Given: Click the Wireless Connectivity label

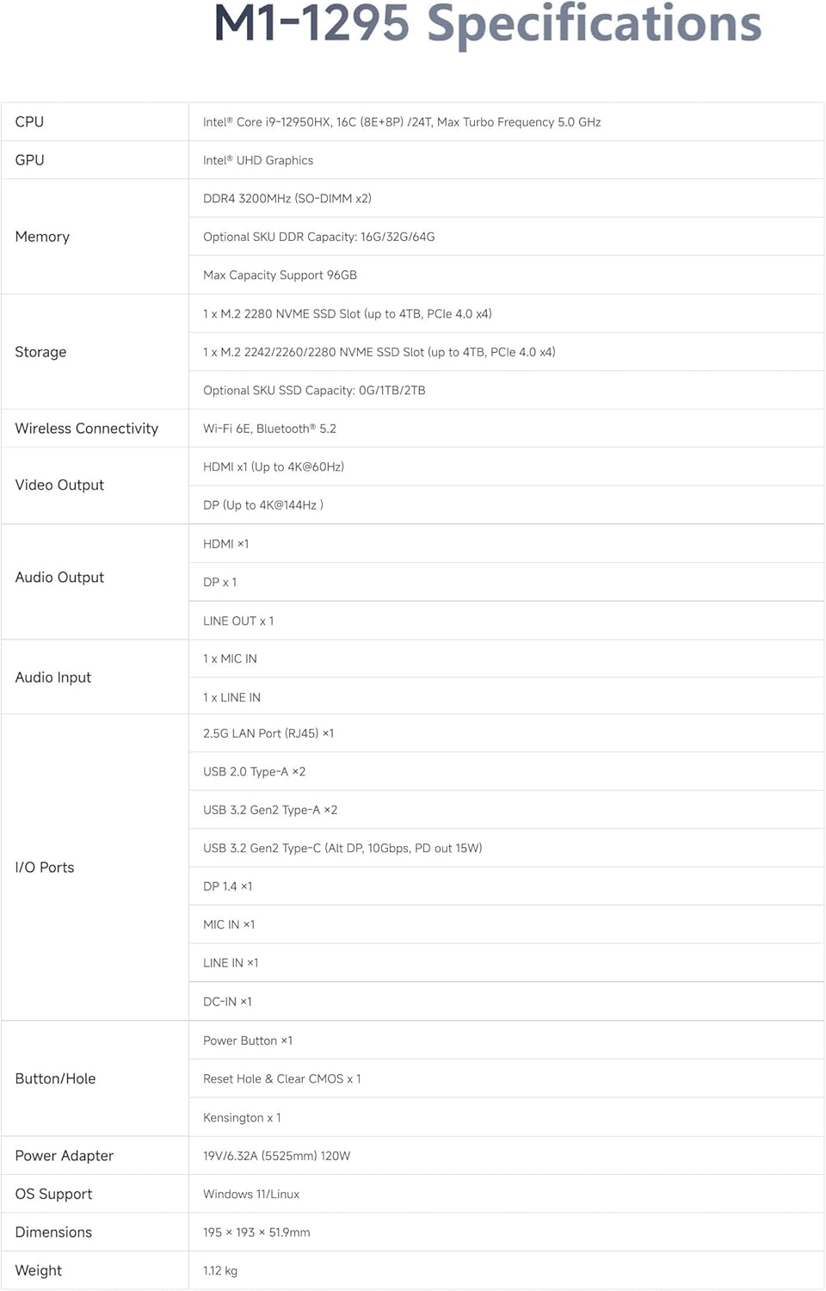Looking at the screenshot, I should click(x=87, y=429).
